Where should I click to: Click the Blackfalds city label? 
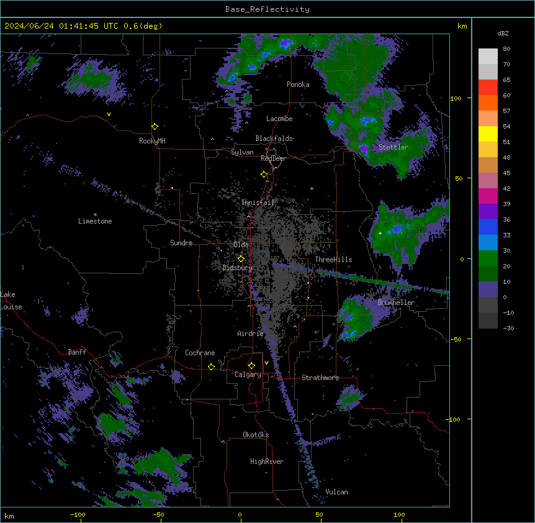pos(274,139)
